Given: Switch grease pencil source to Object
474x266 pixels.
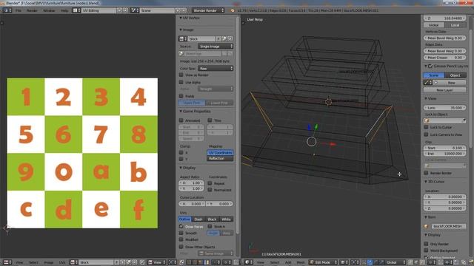Looking at the screenshot, I should [455, 75].
